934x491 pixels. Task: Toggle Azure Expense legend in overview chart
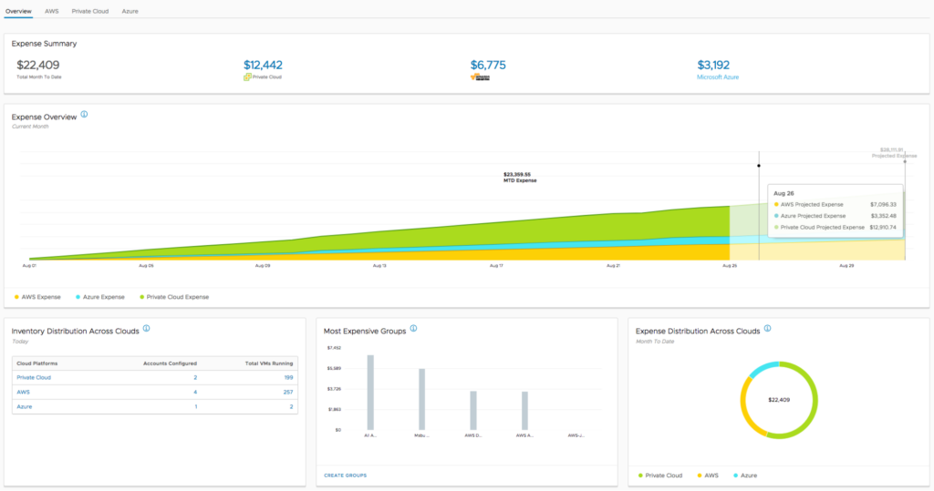[x=103, y=297]
